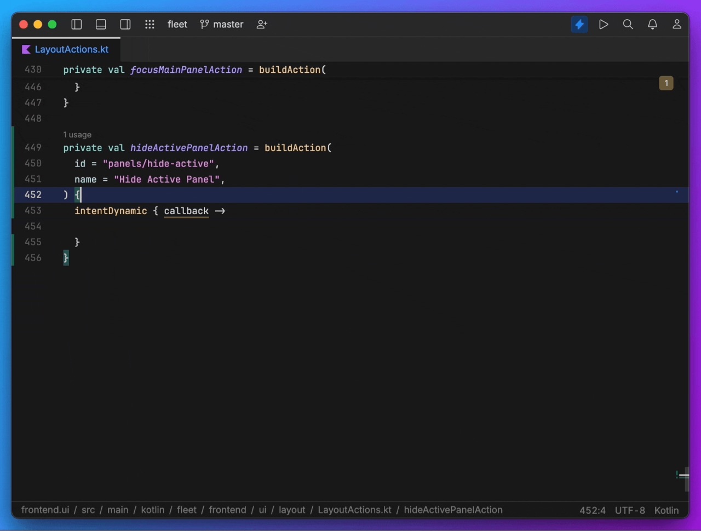
Task: Jump to the callback parameter declaration
Action: pos(186,211)
